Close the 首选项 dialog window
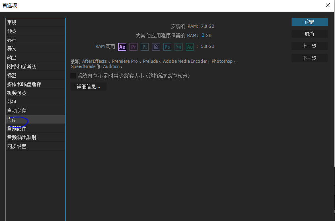The width and height of the screenshot is (335, 221). click(x=327, y=5)
